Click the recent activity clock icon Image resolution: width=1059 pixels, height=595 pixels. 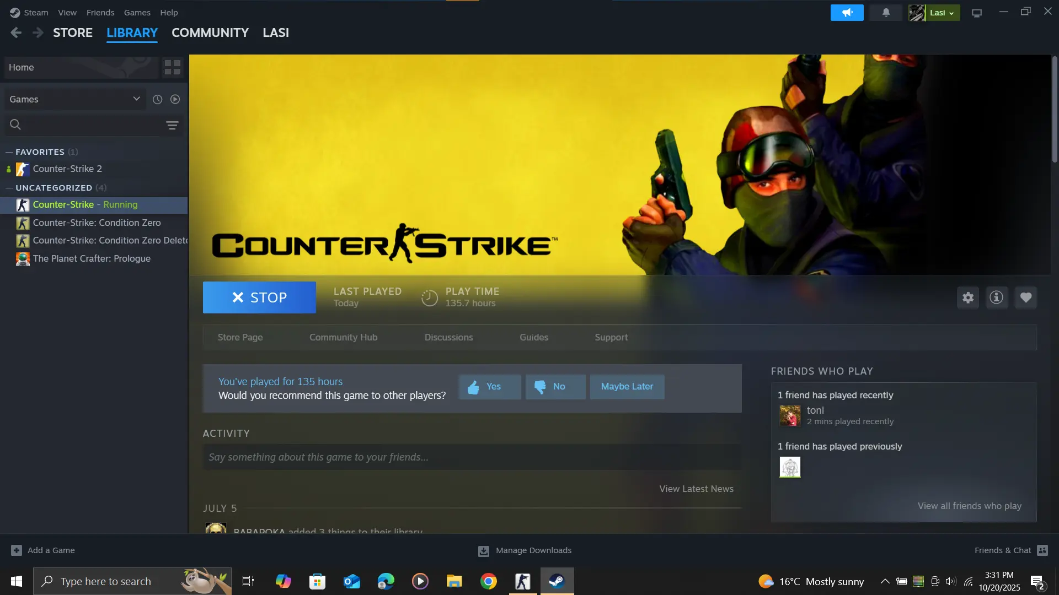157,99
